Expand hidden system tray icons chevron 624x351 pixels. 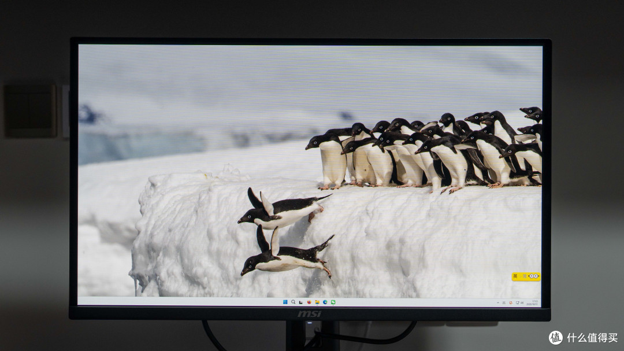click(x=498, y=303)
